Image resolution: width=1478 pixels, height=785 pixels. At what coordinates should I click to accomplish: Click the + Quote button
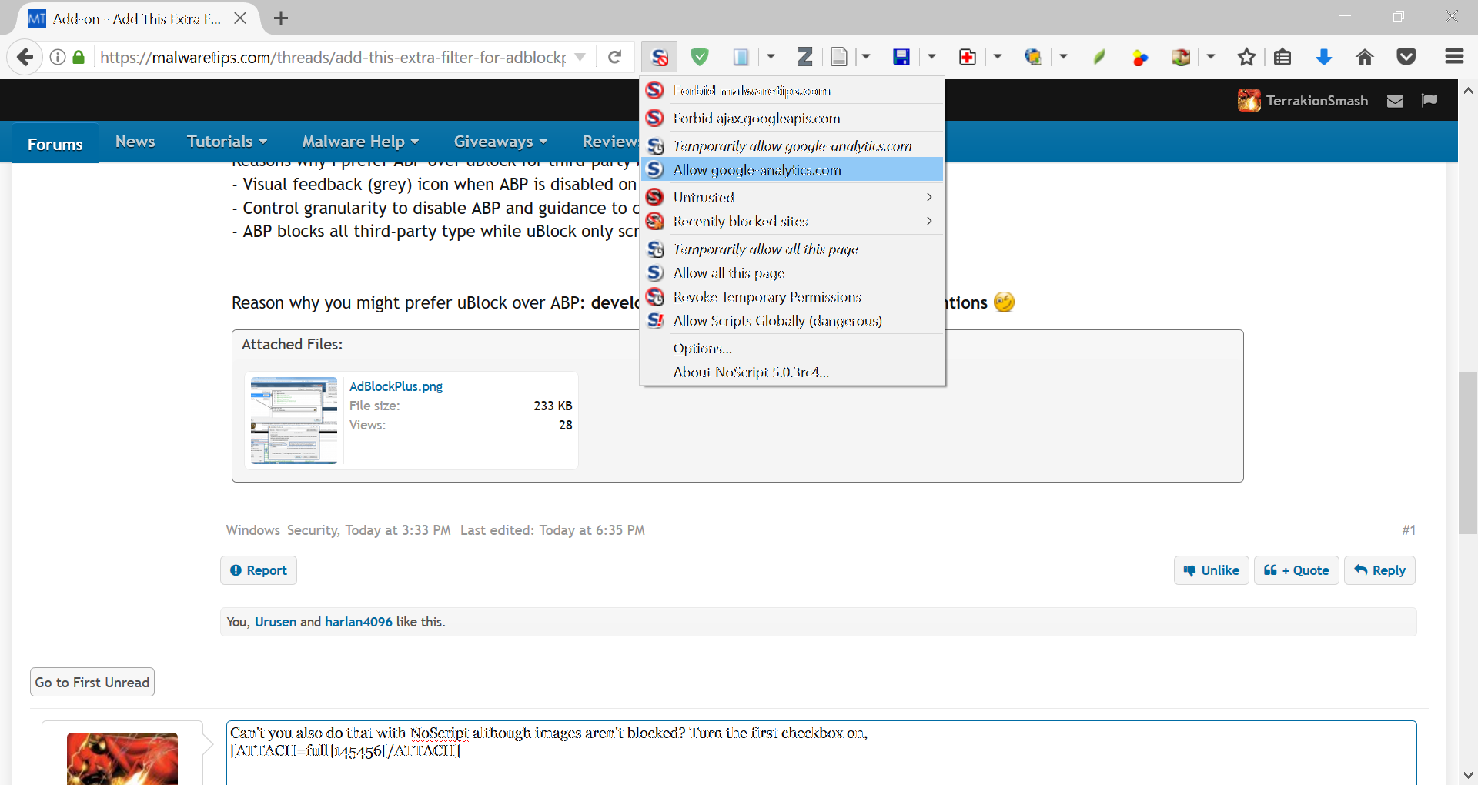pos(1296,570)
